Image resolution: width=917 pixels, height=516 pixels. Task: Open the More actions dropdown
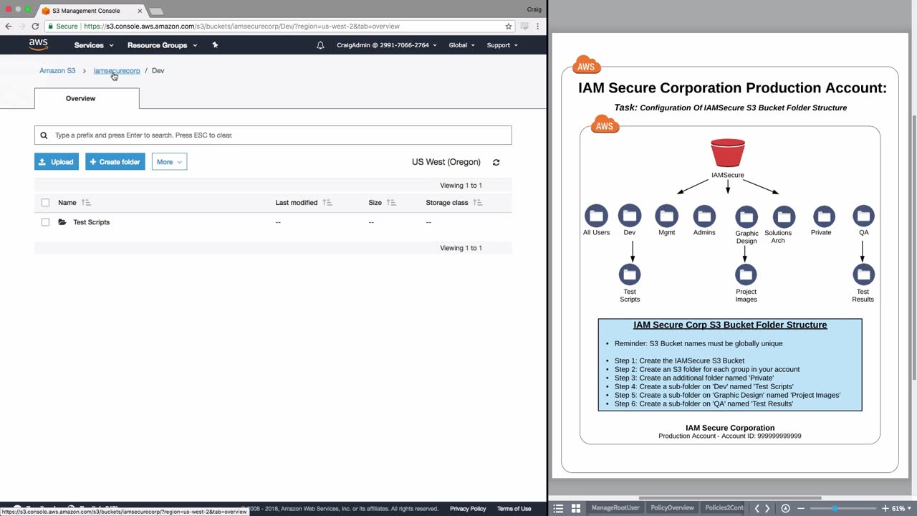(169, 162)
